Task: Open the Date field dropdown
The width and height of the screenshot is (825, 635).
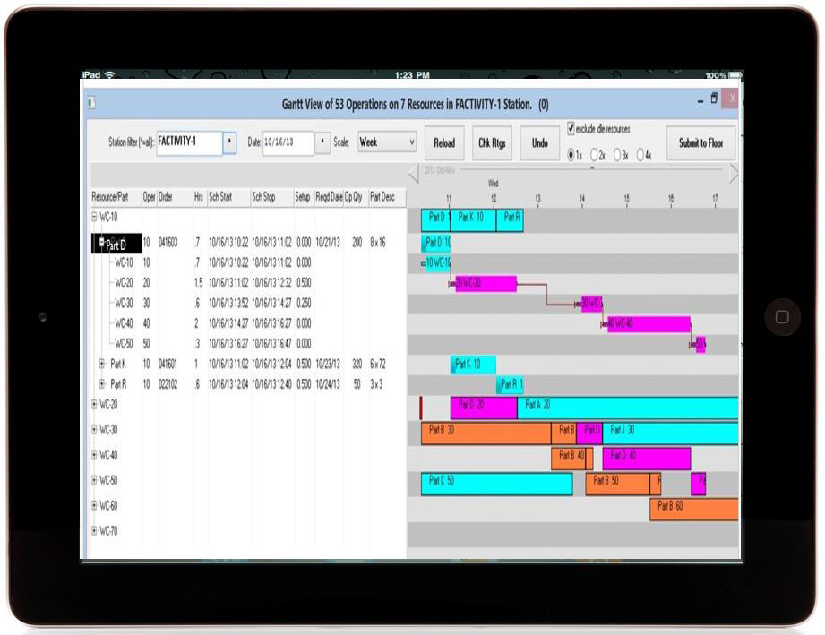Action: pyautogui.click(x=322, y=142)
